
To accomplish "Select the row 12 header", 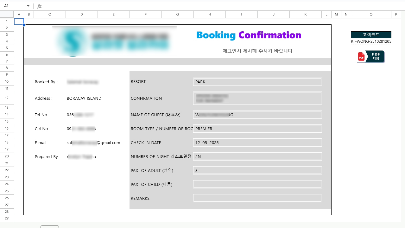I will click(x=7, y=98).
